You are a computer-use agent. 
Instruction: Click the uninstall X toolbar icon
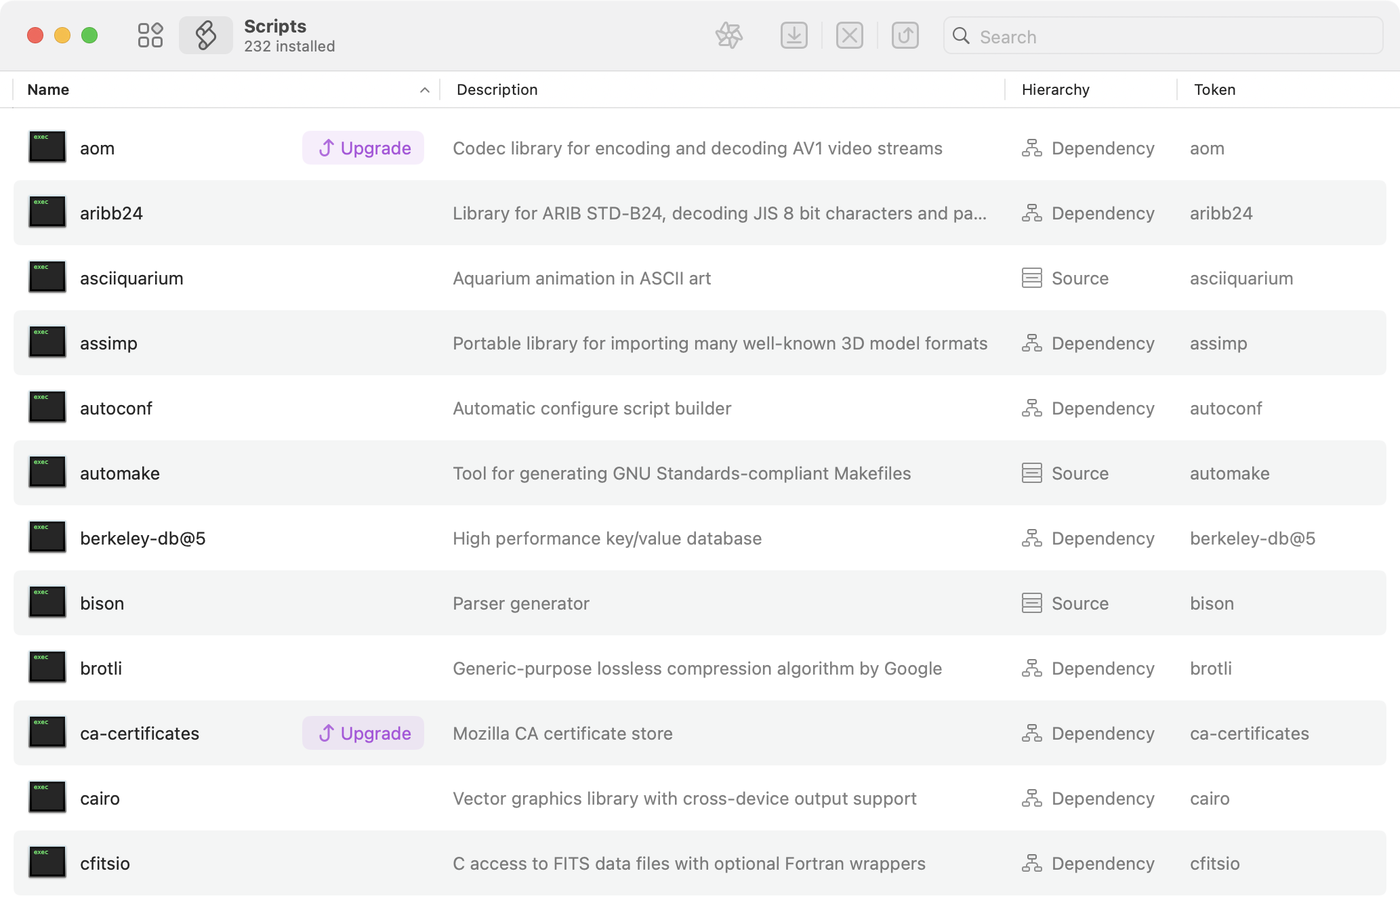coord(849,35)
